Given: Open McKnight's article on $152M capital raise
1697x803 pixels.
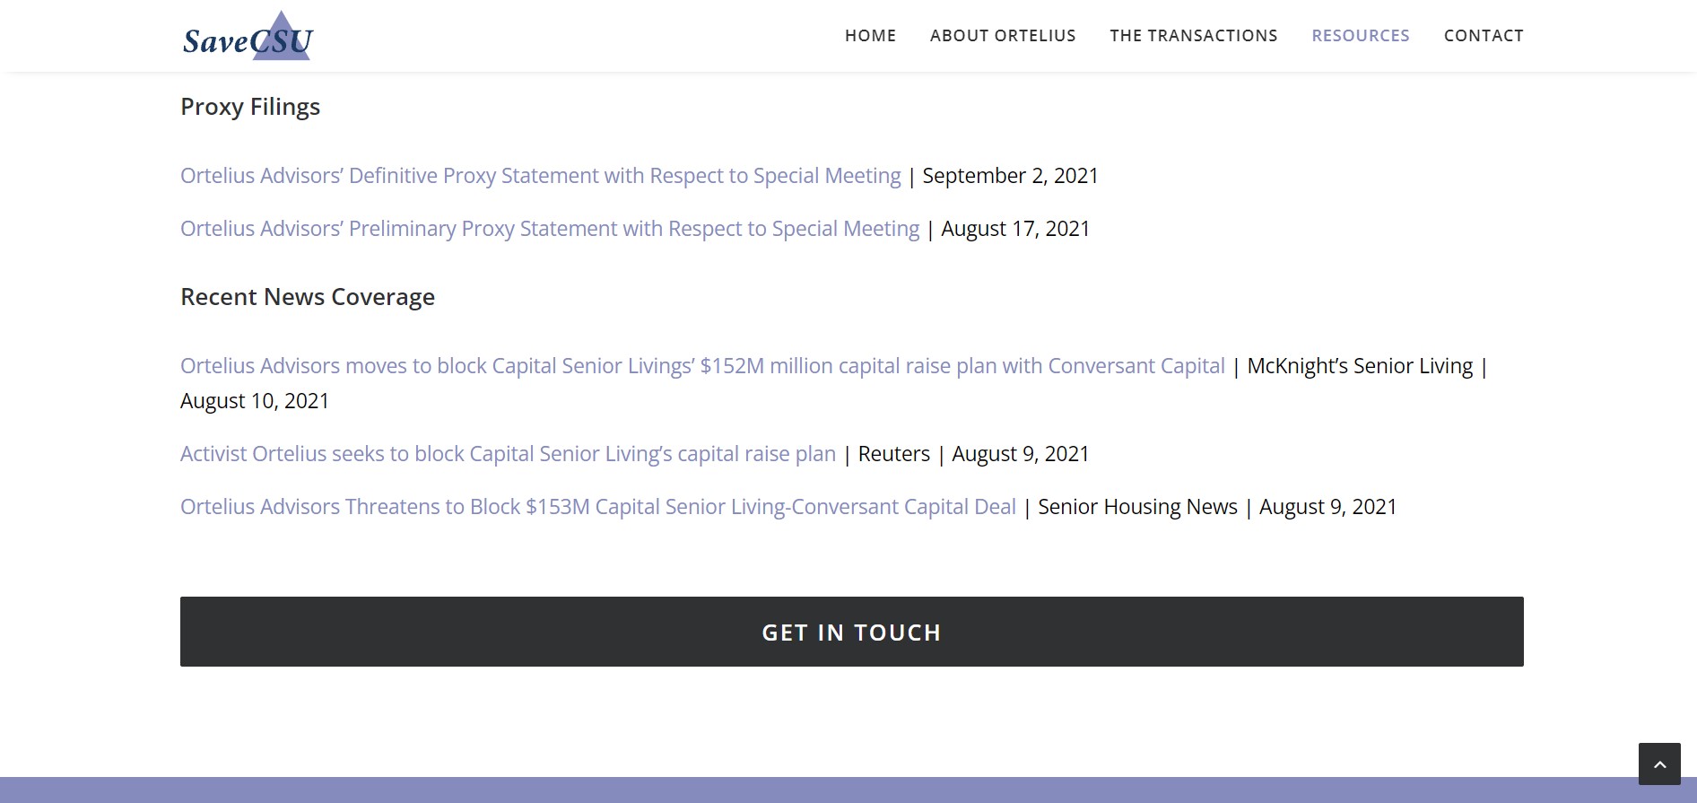Looking at the screenshot, I should [x=702, y=366].
